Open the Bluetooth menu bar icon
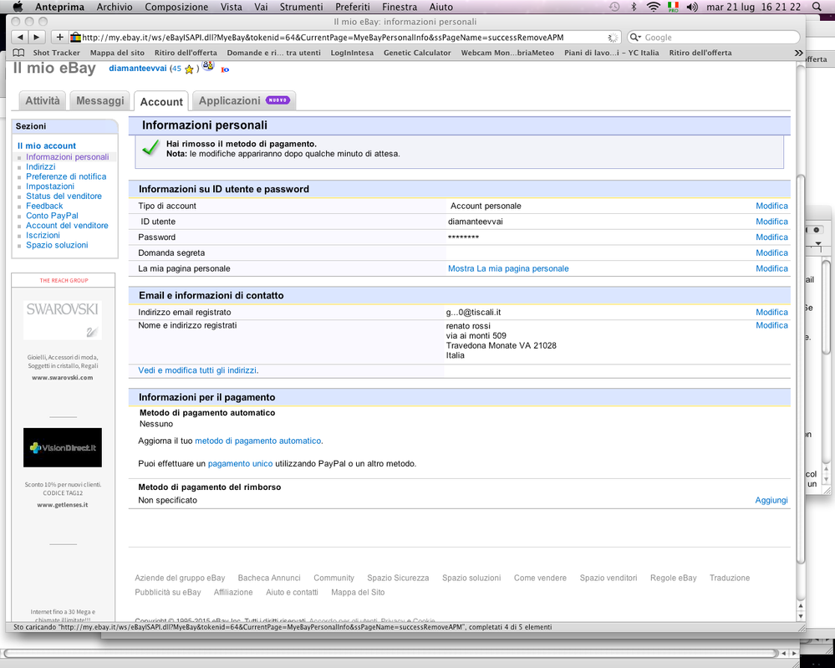Viewport: 835px width, 668px height. pos(634,7)
